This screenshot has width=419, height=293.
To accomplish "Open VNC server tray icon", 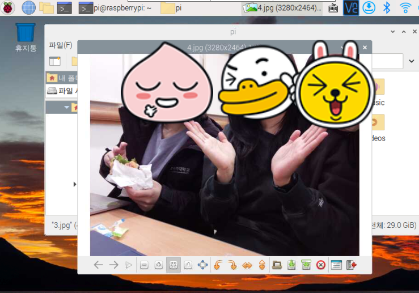I will pos(351,8).
